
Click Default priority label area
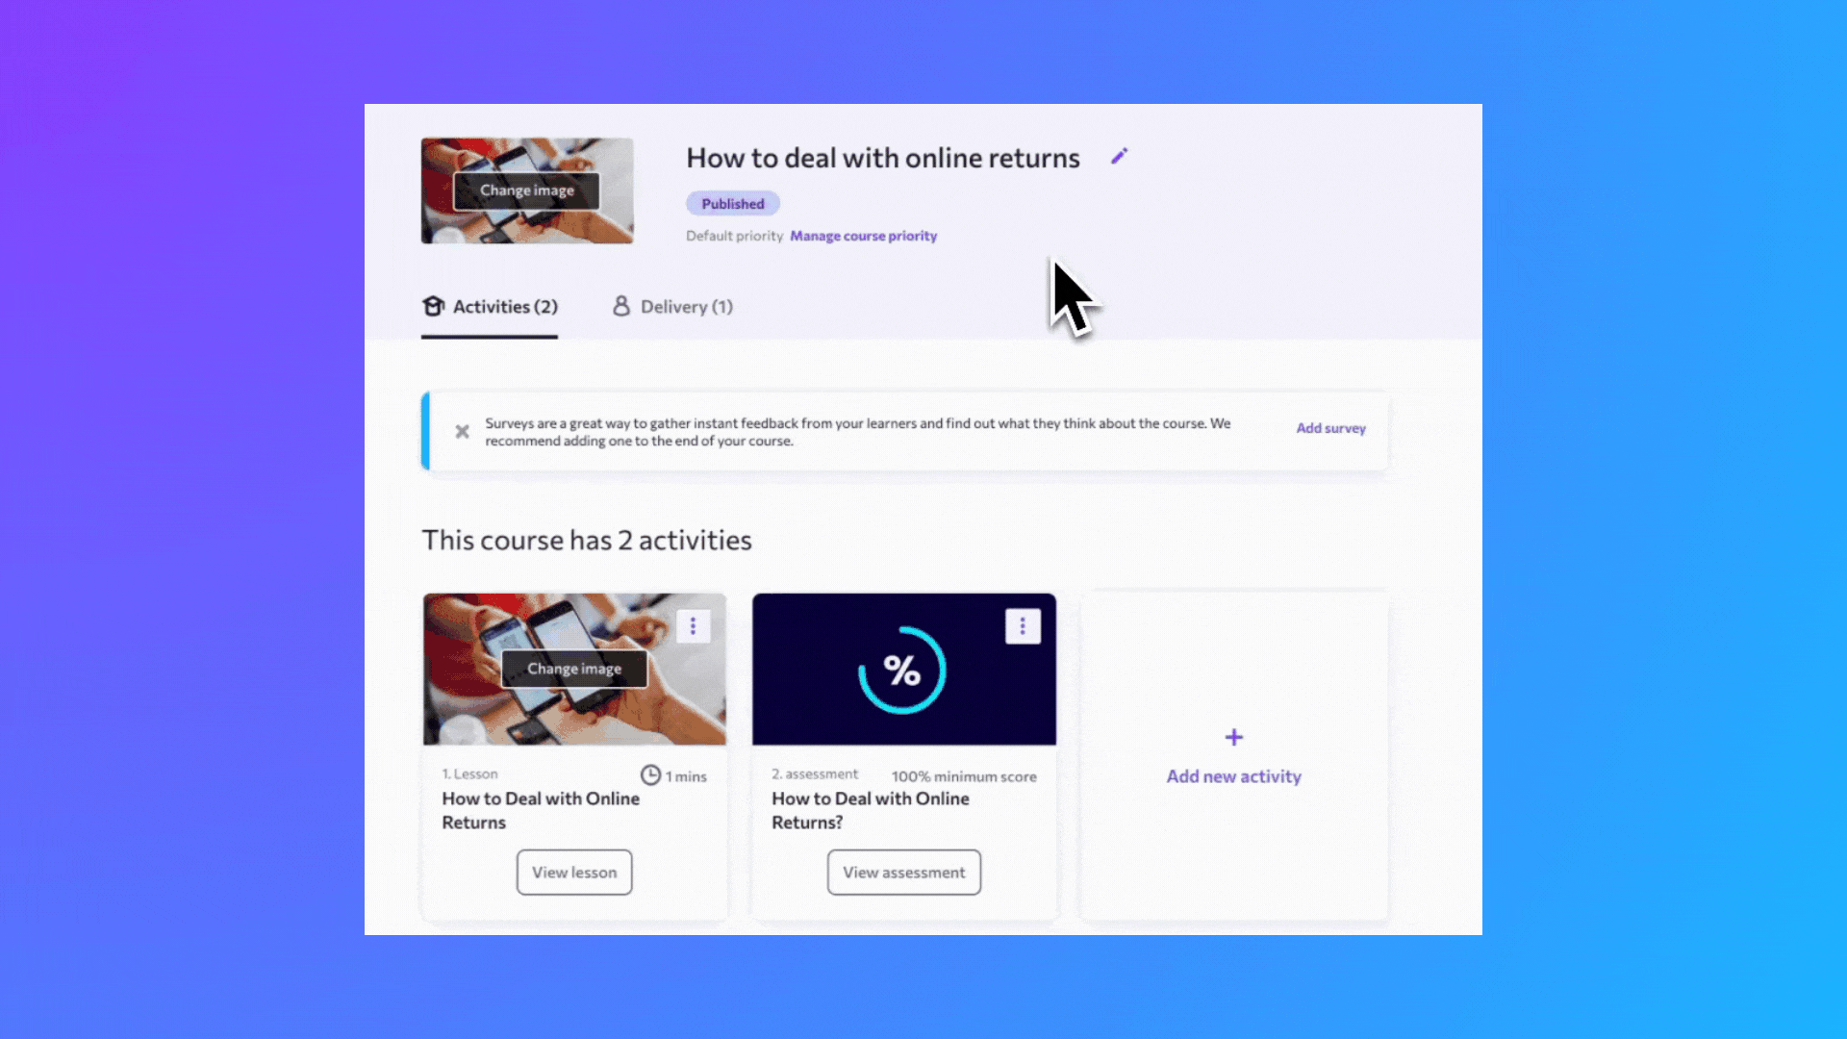click(733, 236)
